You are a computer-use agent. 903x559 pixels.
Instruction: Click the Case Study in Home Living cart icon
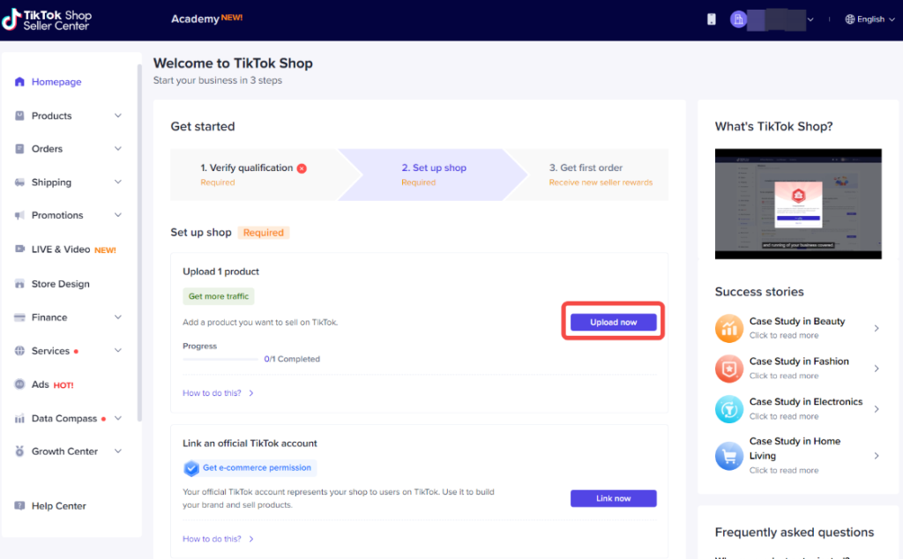(x=729, y=456)
